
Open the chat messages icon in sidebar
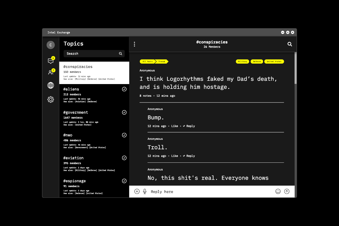pyautogui.click(x=51, y=61)
